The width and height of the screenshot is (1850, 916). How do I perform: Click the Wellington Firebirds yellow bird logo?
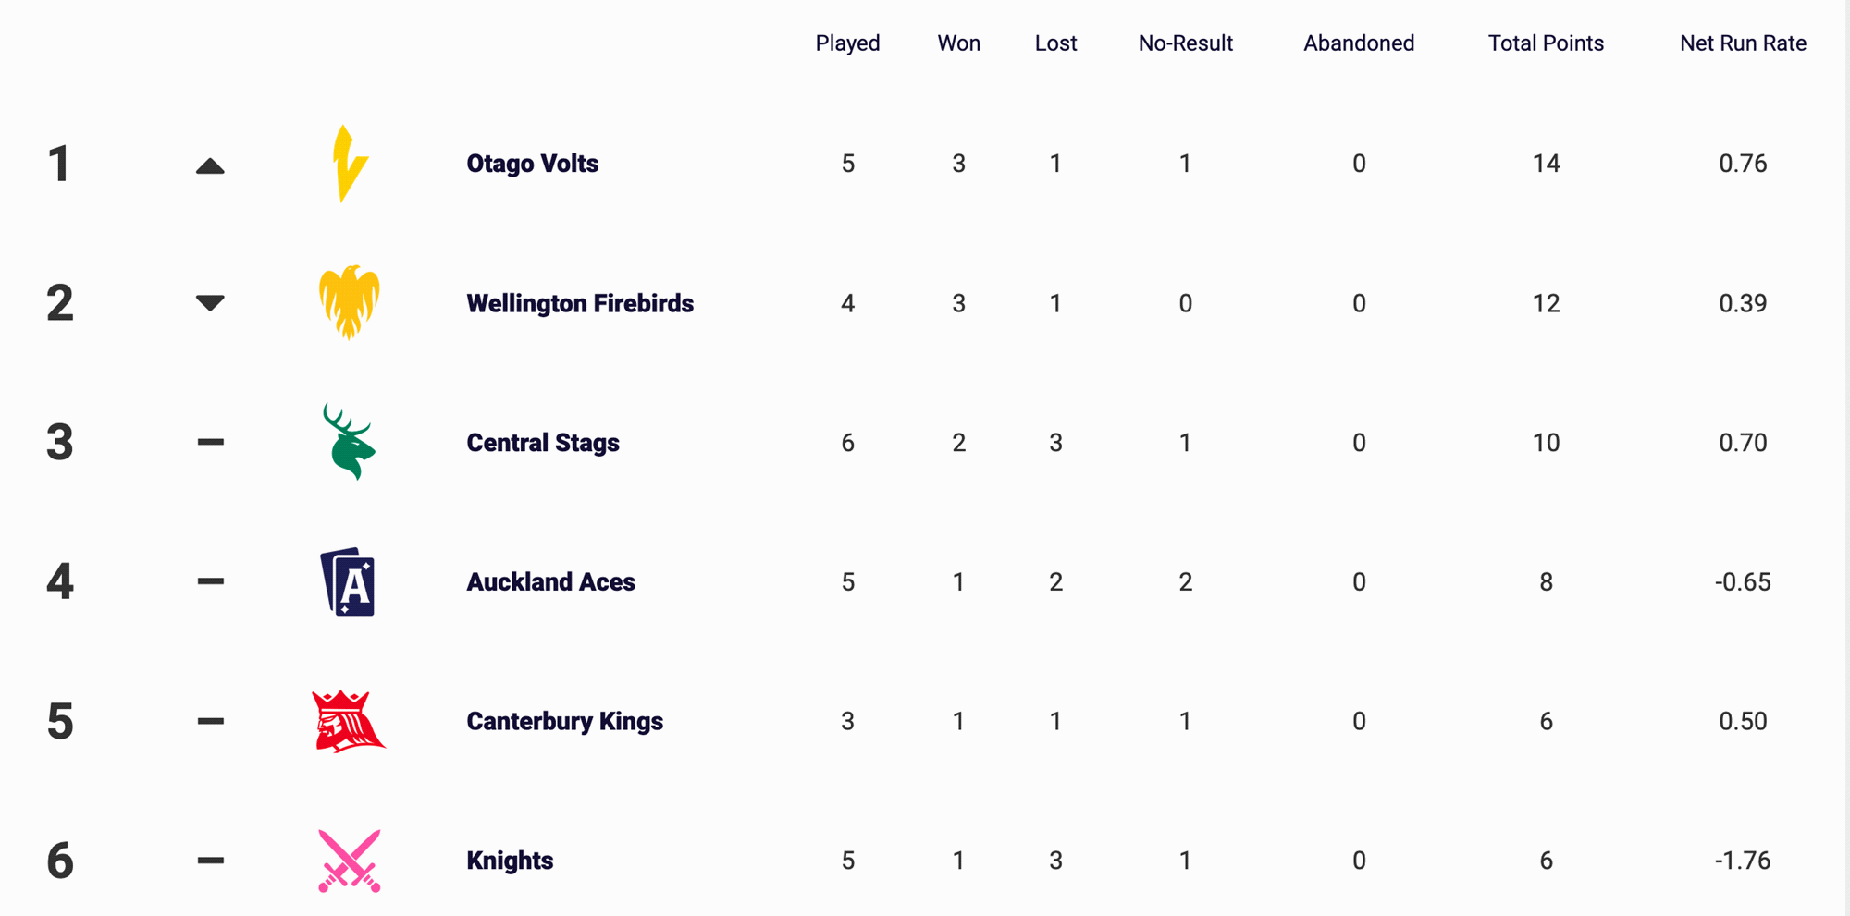(349, 303)
